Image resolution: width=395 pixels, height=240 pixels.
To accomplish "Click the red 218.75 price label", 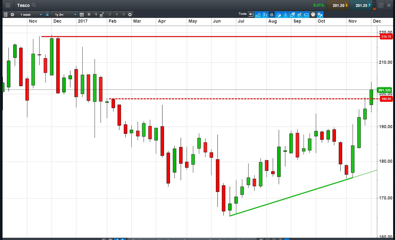I will [386, 36].
